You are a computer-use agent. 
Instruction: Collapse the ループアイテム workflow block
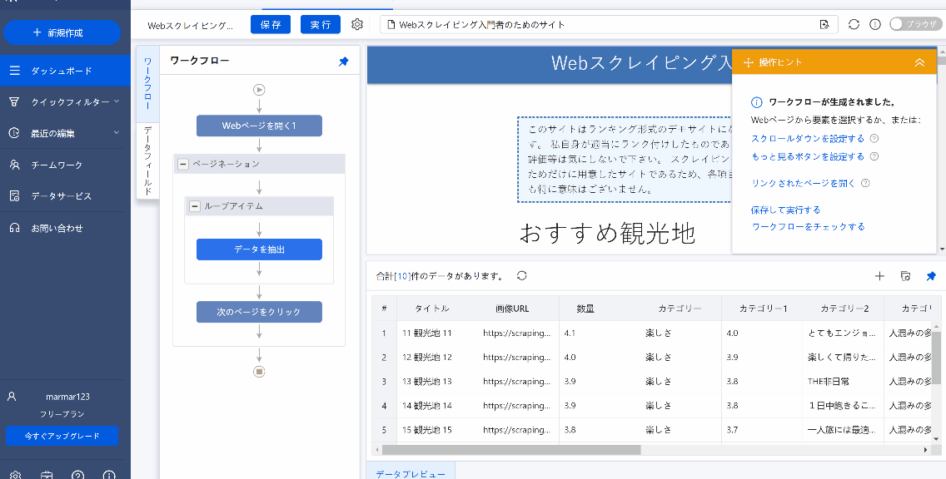click(x=195, y=206)
